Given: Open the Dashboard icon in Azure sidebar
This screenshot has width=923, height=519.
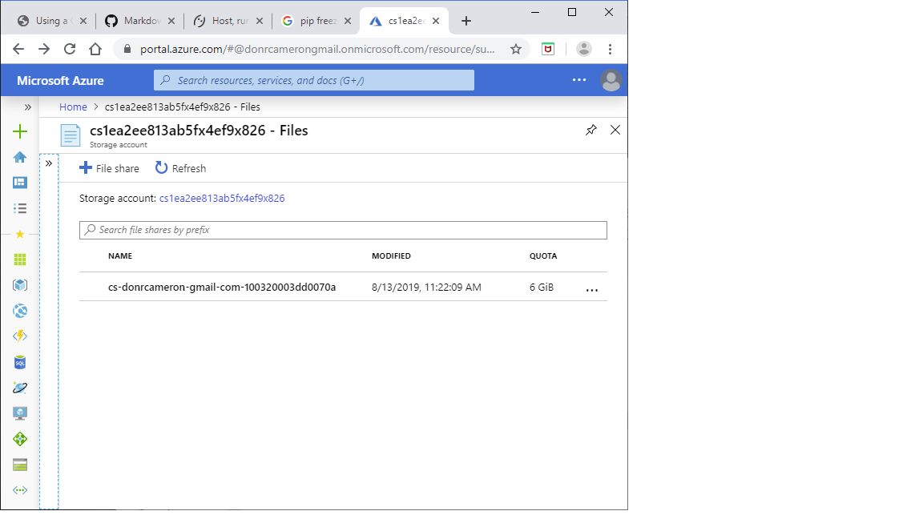Looking at the screenshot, I should pos(20,183).
